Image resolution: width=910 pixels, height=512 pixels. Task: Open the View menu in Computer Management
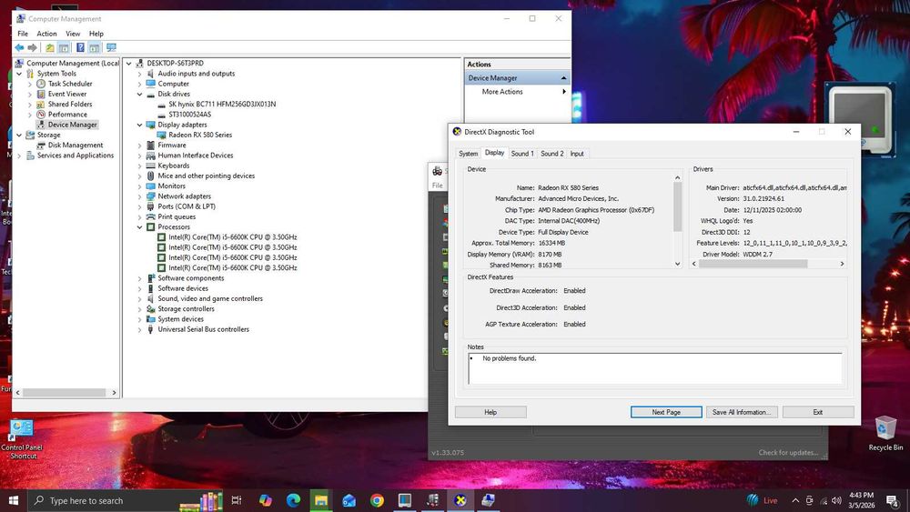(73, 34)
